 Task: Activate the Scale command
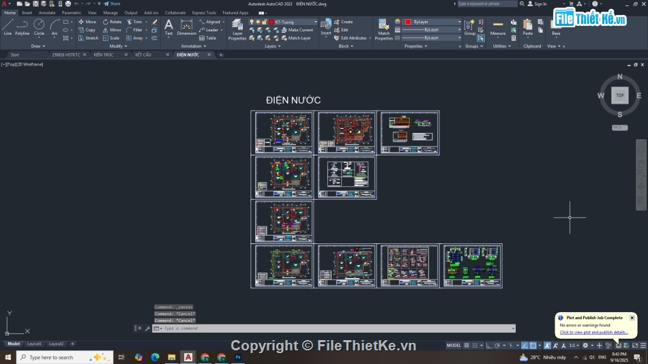[x=111, y=38]
